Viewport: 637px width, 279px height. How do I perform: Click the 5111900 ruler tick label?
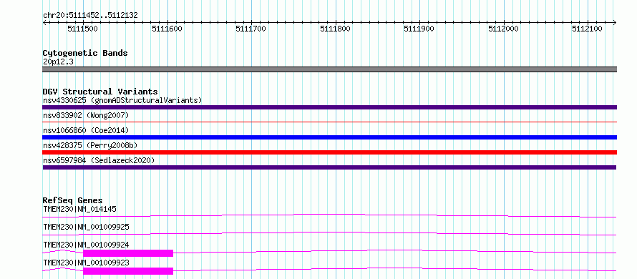(419, 29)
